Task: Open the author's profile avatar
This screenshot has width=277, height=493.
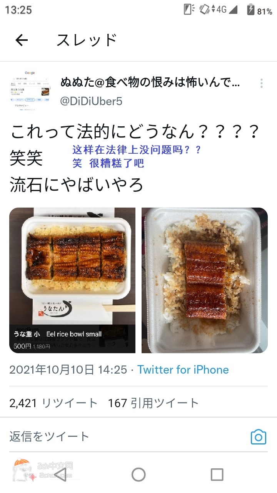Action: pyautogui.click(x=30, y=91)
